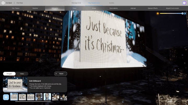The height and width of the screenshot is (105, 188).
Task: Click the Go Back arrow icon
Action: [x=3, y=3]
